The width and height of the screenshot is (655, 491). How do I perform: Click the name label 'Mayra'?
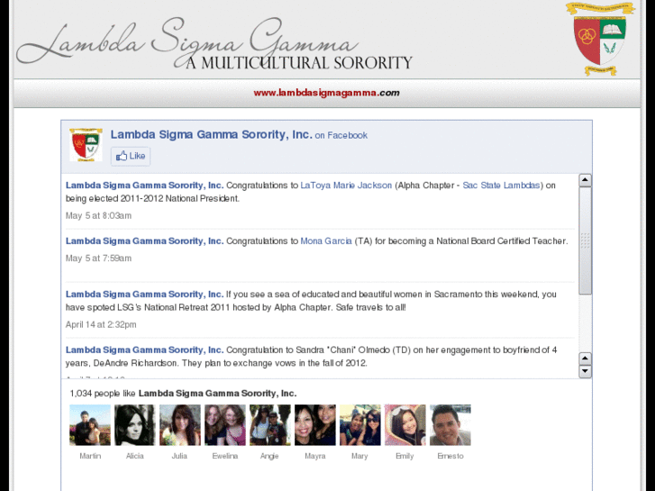315,456
